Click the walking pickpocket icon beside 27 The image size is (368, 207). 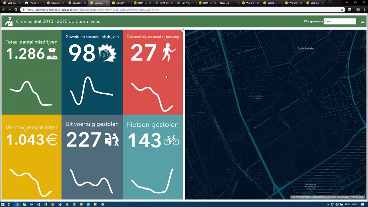168,53
